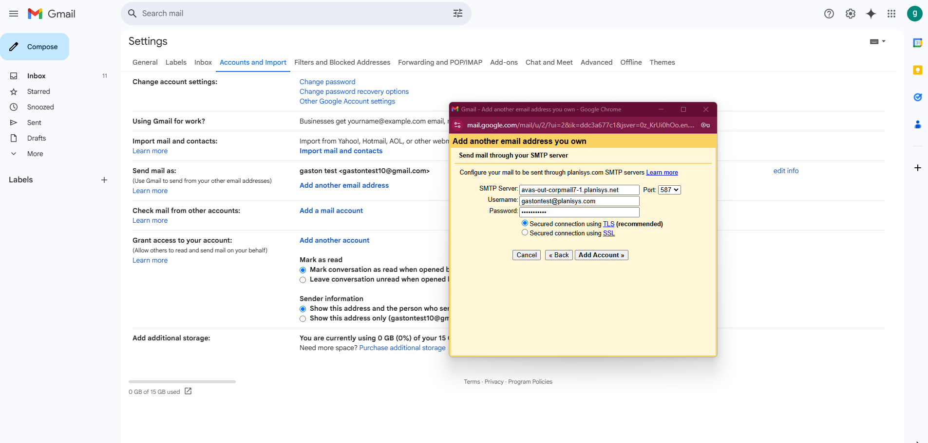Expand the More item in sidebar

[35, 154]
